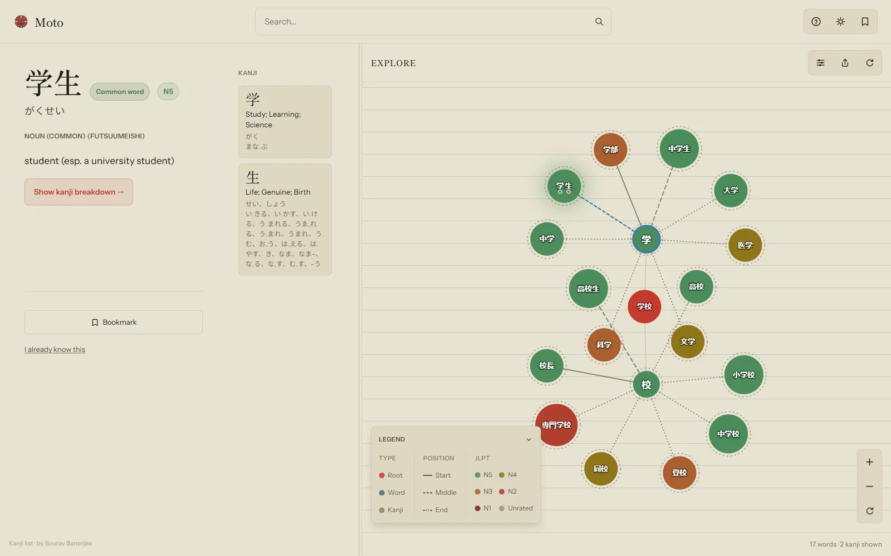Screen dimensions: 891x556
Task: Collapse the Legend panel chevron
Action: [528, 439]
